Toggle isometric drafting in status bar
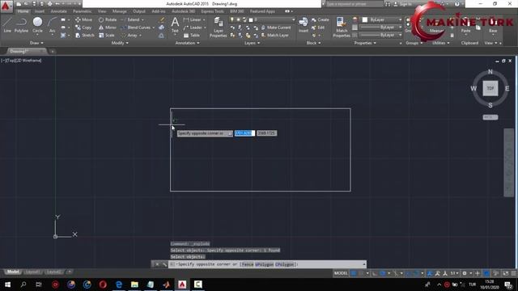Image resolution: width=518 pixels, height=291 pixels. tap(396, 273)
